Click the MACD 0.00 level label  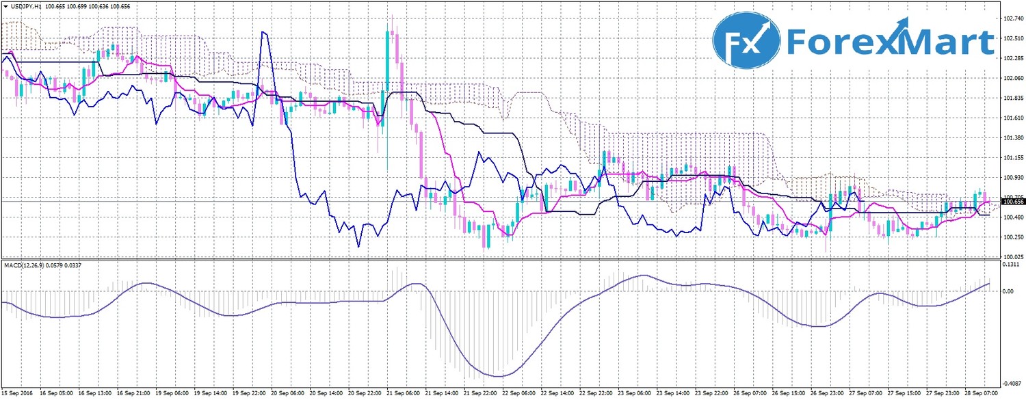[1008, 291]
